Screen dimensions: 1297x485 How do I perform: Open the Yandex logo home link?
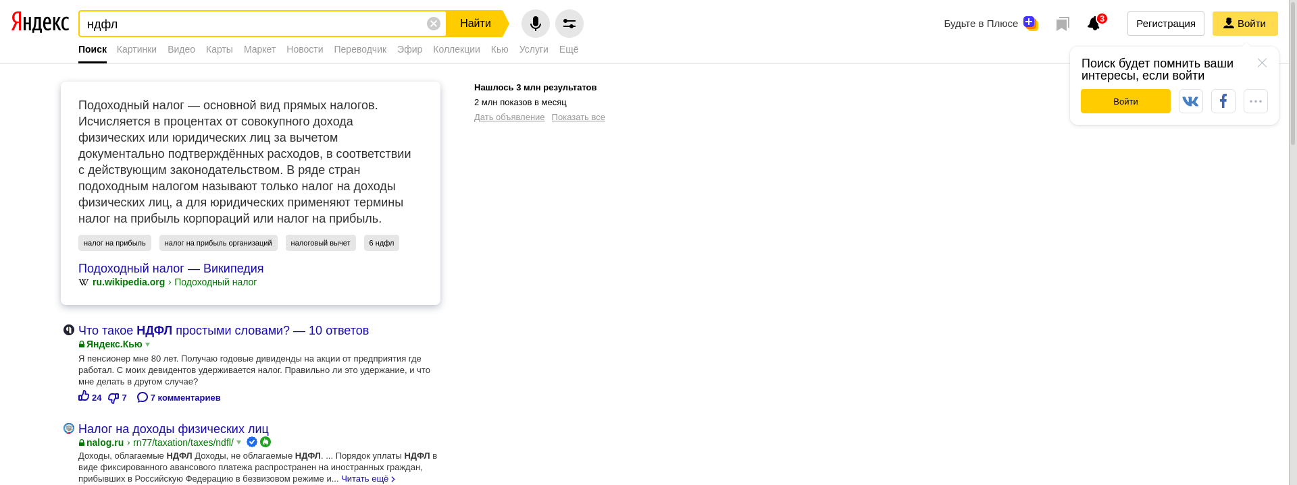click(x=40, y=23)
